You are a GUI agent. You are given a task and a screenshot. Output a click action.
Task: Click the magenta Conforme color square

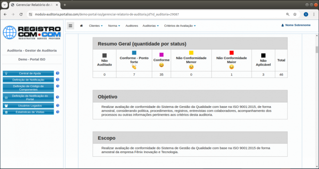click(x=161, y=55)
